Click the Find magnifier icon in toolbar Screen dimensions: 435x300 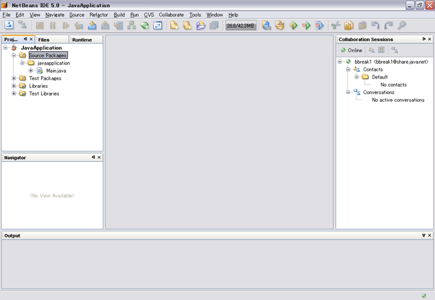pyautogui.click(x=402, y=26)
